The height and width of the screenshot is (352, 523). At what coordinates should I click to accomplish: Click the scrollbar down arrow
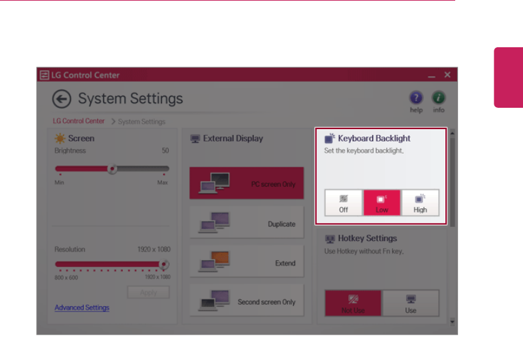453,321
